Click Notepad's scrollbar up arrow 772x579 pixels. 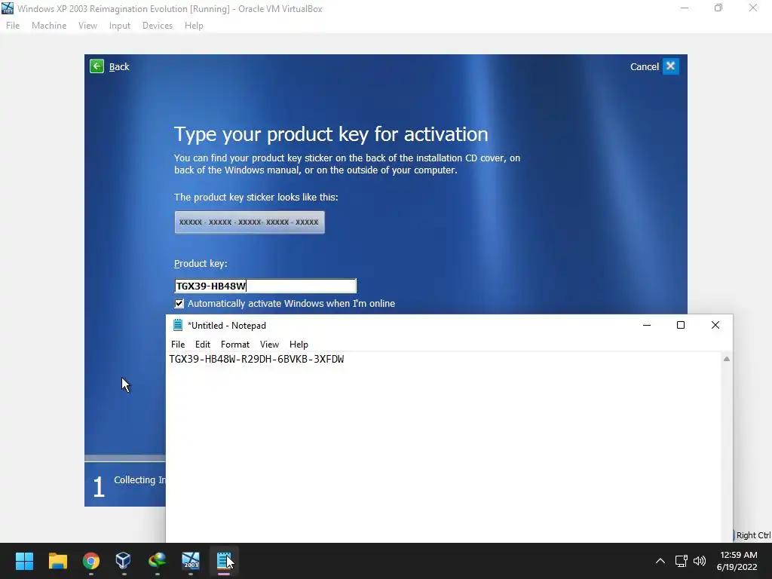[727, 359]
